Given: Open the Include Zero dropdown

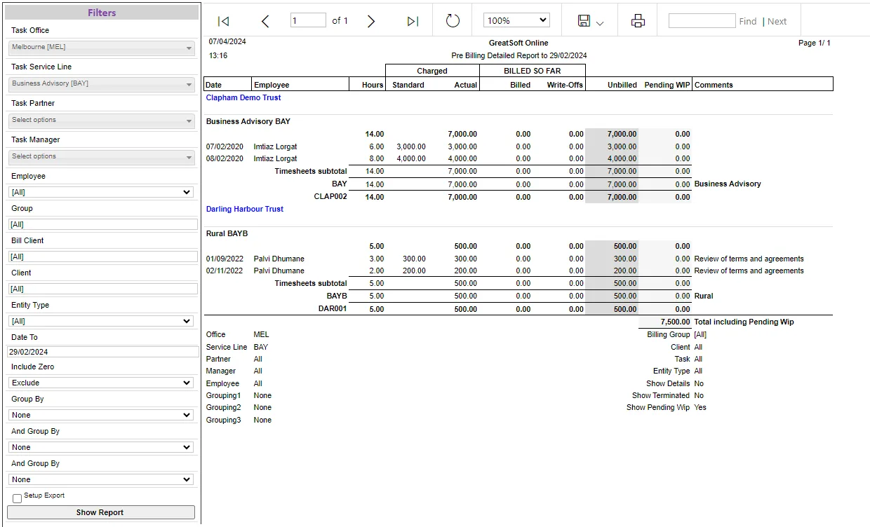Looking at the screenshot, I should coord(101,383).
